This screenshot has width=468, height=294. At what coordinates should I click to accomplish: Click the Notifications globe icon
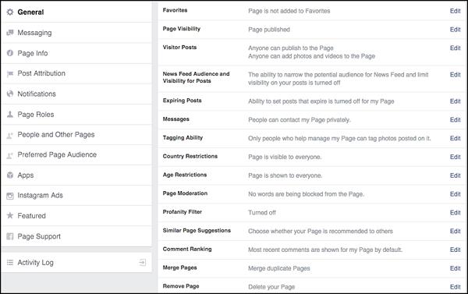[10, 94]
